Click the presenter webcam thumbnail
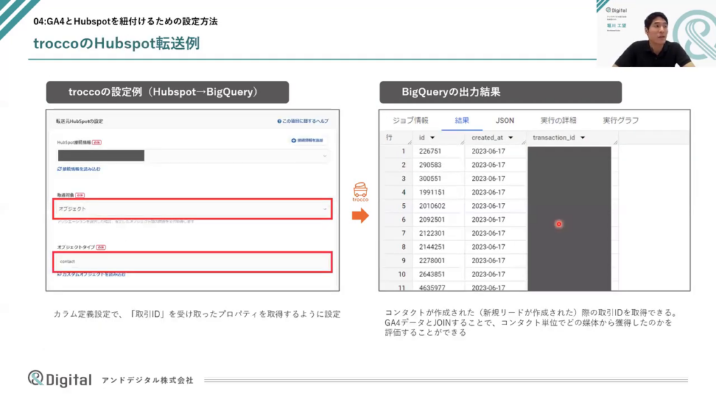 coord(656,33)
